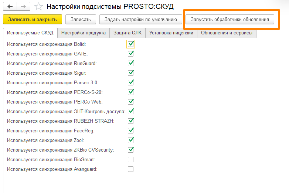
Task: Enable Avanguard synchronization checkbox
Action: [131, 169]
